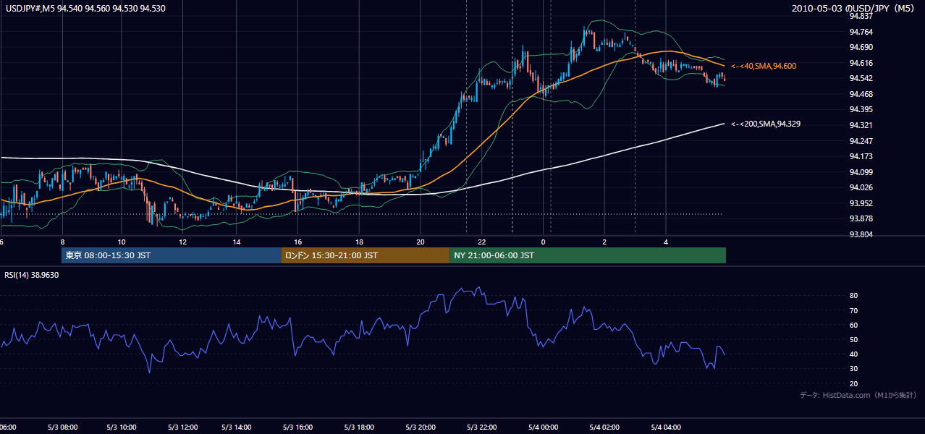
Task: Click the RSI scale value 50
Action: [854, 339]
